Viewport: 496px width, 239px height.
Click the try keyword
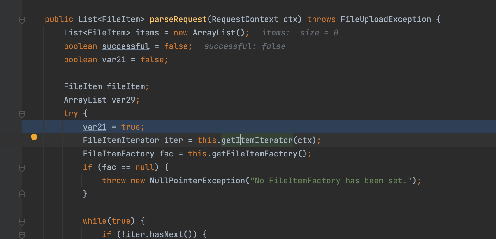(71, 113)
